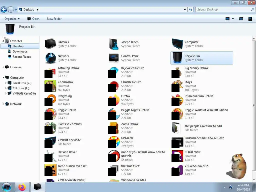Expand Local Disk (C:) tree node

point(6,83)
